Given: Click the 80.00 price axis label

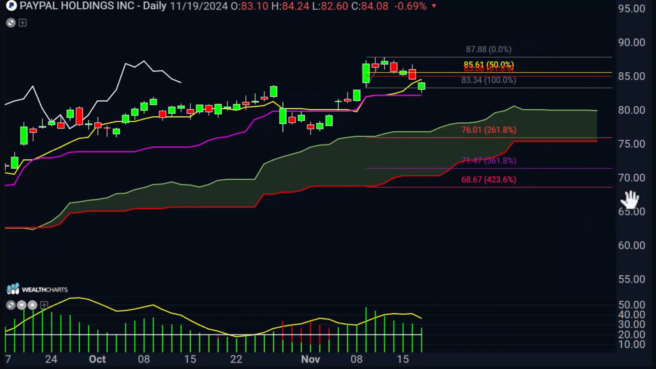Looking at the screenshot, I should pyautogui.click(x=632, y=110).
